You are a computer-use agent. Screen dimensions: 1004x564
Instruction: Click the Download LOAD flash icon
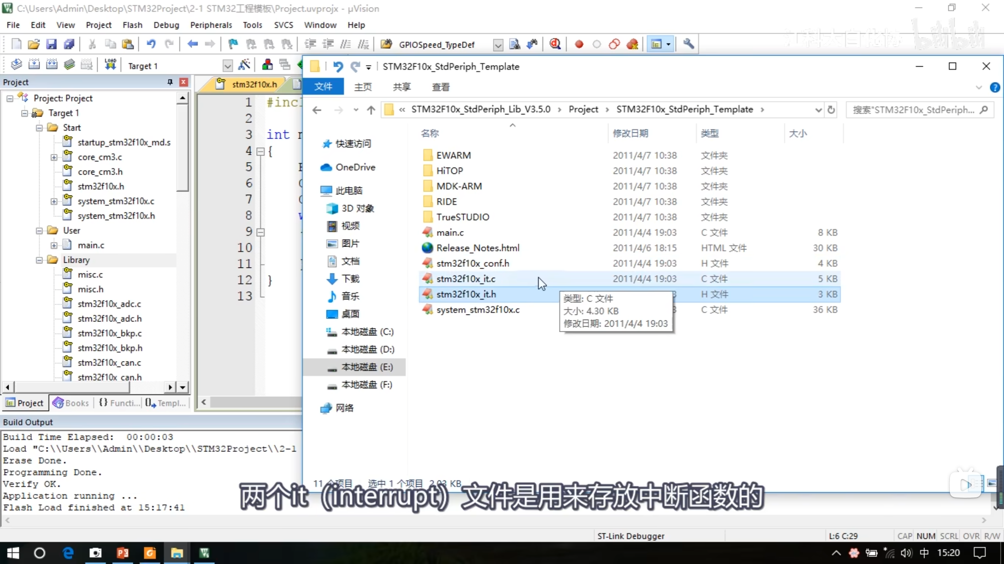pyautogui.click(x=110, y=65)
